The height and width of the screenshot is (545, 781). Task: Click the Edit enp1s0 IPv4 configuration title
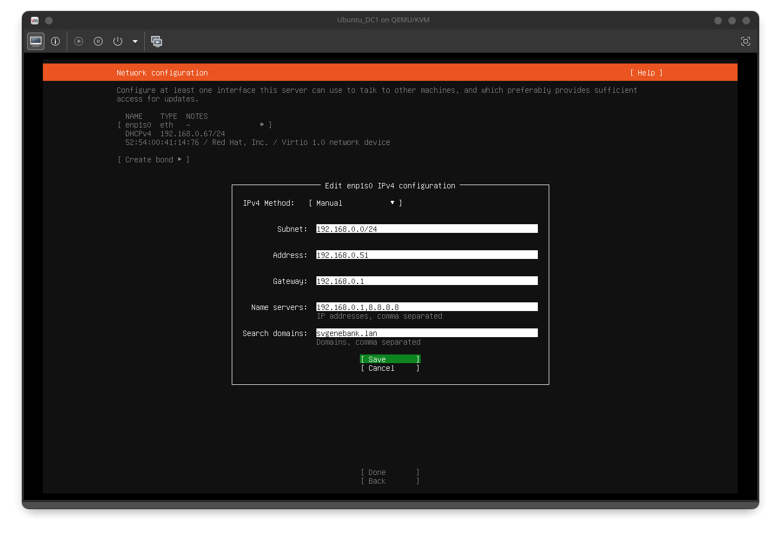click(390, 186)
